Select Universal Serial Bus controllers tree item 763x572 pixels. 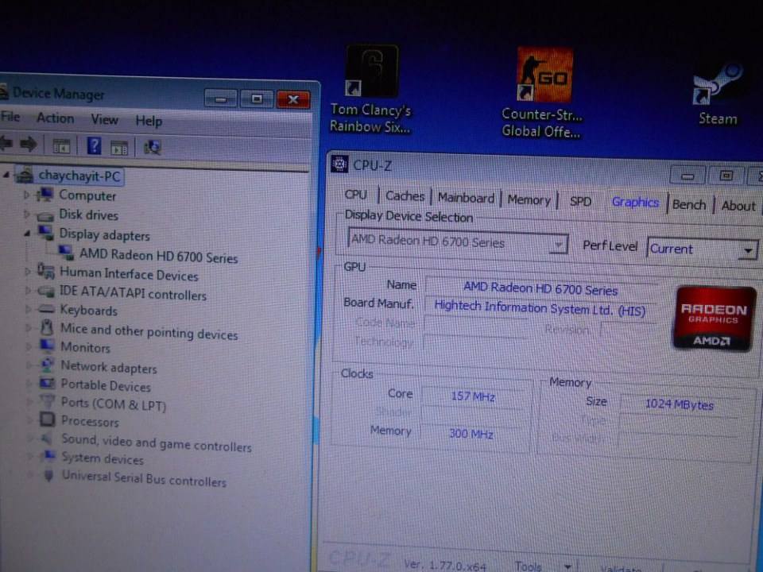click(144, 478)
